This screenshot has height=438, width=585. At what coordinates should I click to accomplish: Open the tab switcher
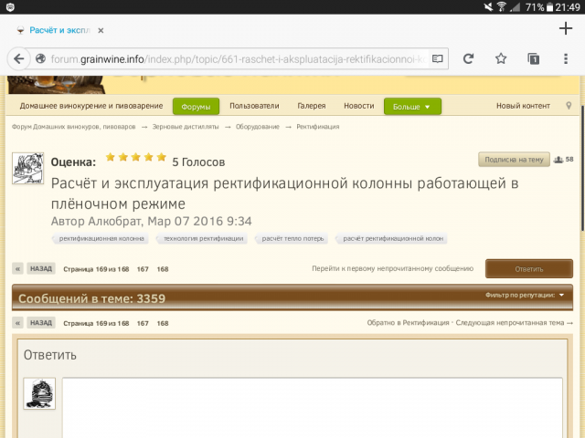click(533, 59)
